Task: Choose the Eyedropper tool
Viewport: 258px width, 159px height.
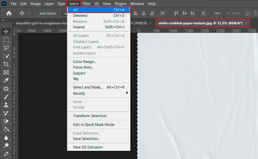Action: (6, 81)
